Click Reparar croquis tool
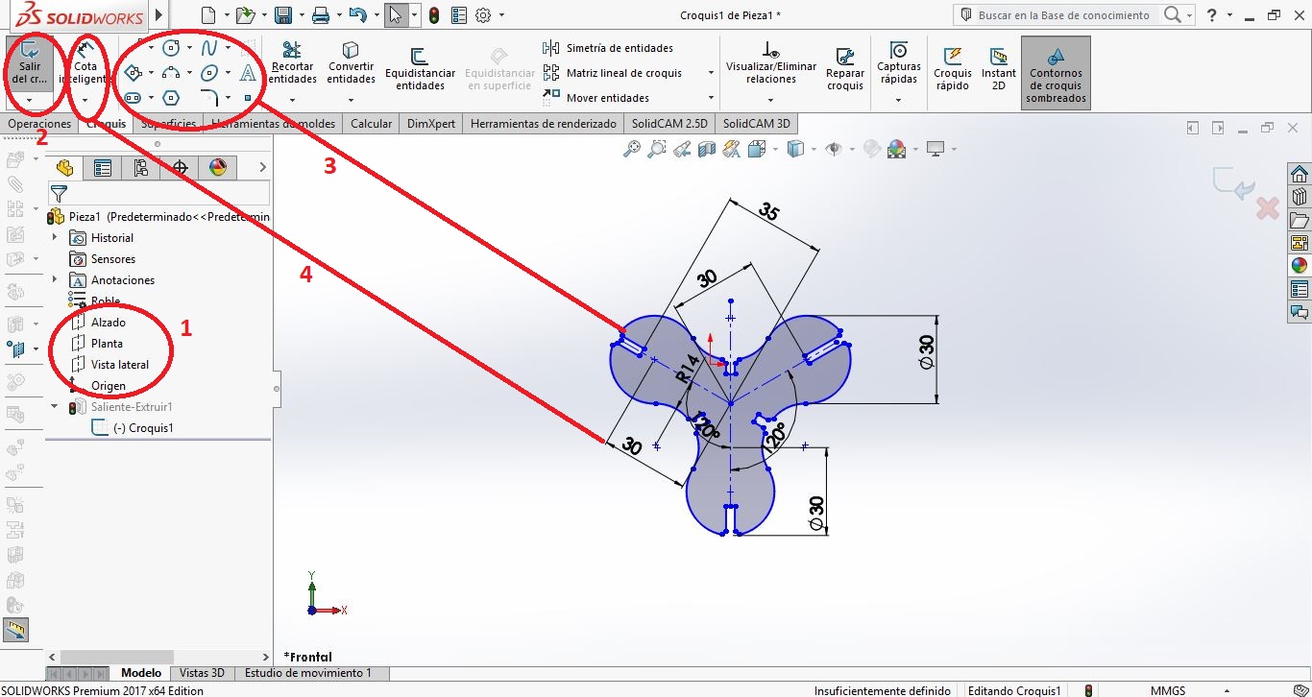Image resolution: width=1312 pixels, height=697 pixels. (845, 69)
